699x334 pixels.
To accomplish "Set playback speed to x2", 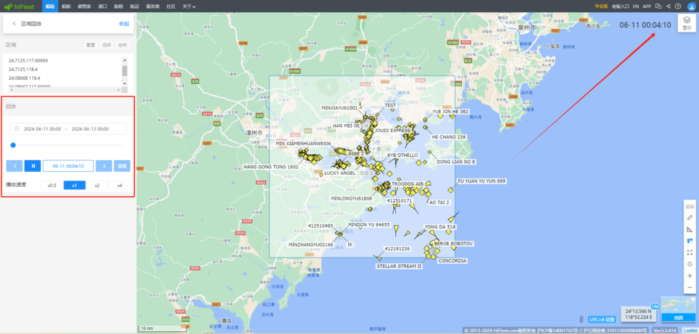I will coord(97,185).
